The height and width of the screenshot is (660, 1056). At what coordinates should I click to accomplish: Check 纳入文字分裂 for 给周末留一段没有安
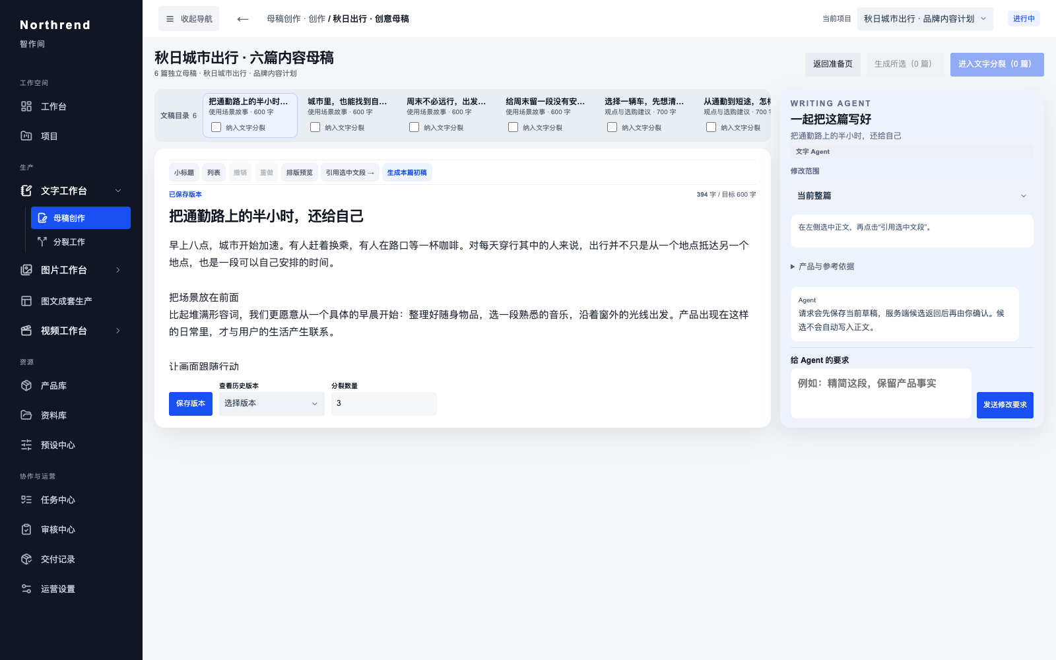pos(513,127)
